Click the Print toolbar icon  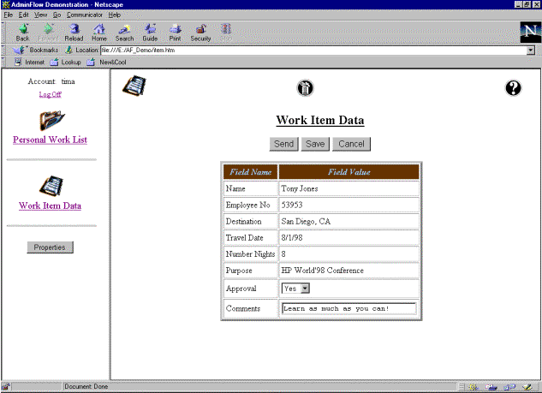(175, 32)
